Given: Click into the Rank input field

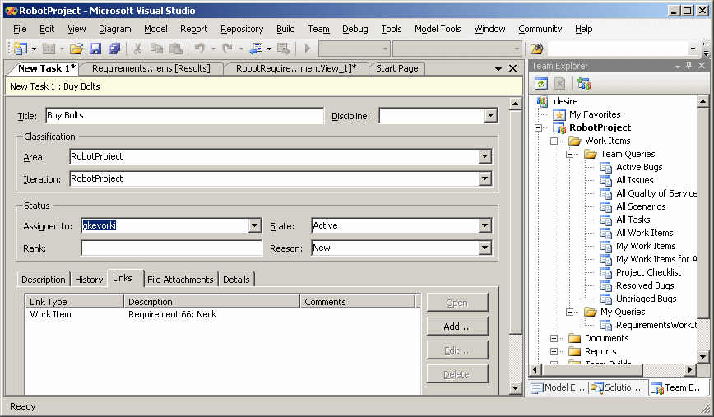Looking at the screenshot, I should 170,248.
